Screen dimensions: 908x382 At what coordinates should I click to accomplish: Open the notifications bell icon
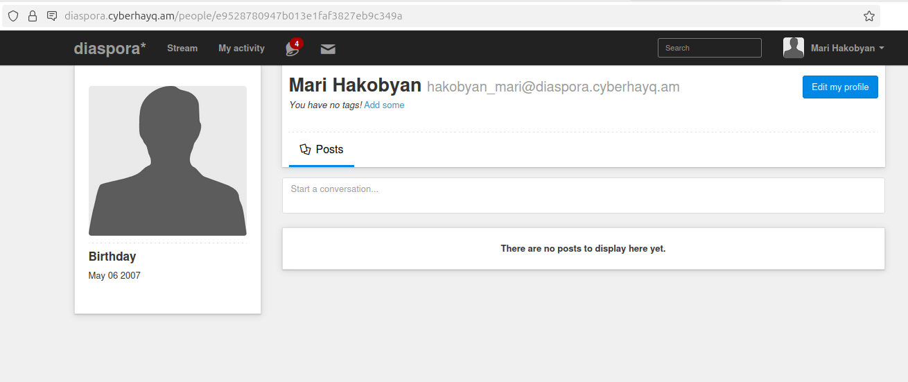point(292,49)
